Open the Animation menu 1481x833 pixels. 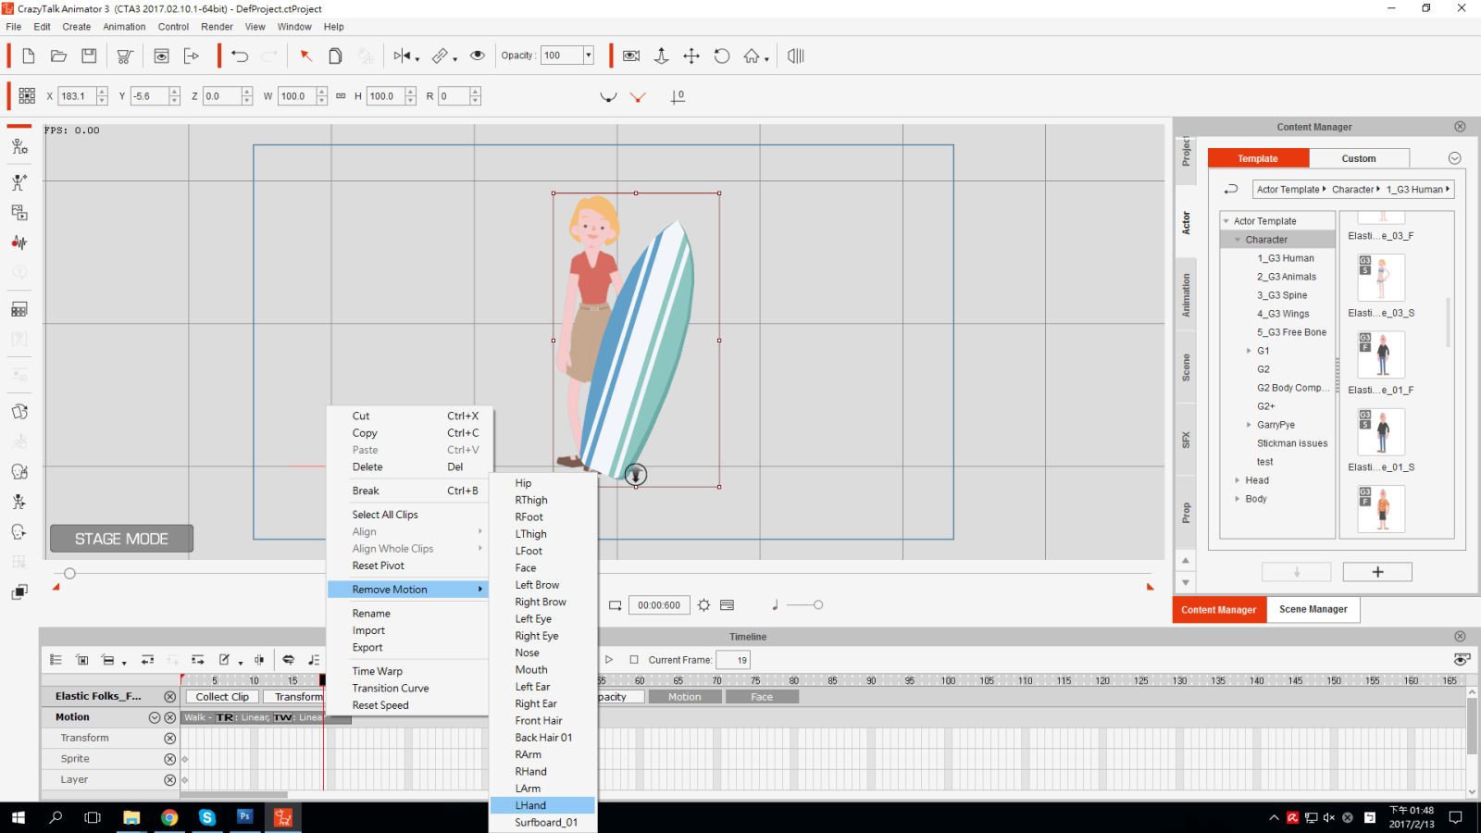pyautogui.click(x=124, y=27)
